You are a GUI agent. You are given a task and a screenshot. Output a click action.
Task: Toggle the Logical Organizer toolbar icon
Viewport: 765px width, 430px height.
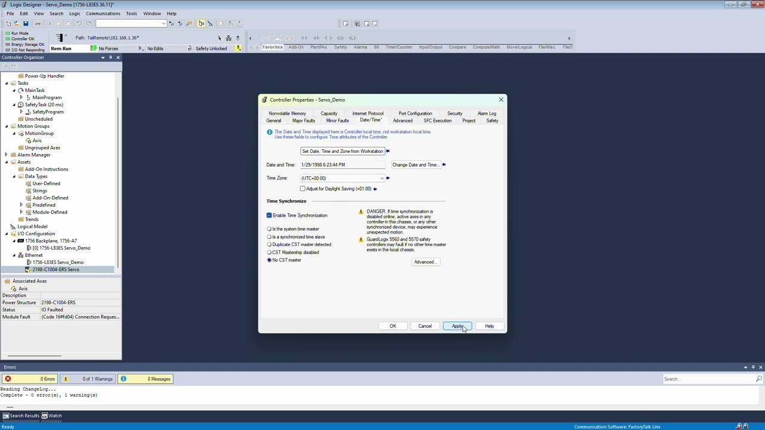click(210, 23)
